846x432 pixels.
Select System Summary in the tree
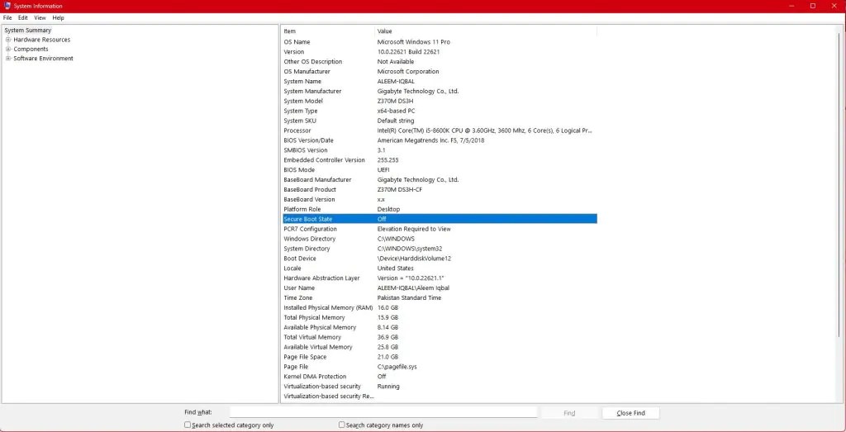28,31
